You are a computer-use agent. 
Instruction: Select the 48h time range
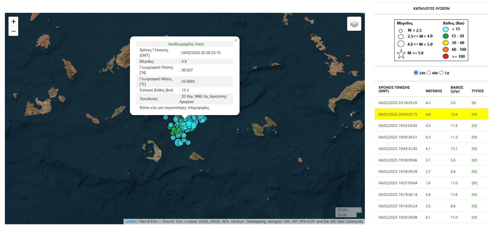tap(429, 73)
